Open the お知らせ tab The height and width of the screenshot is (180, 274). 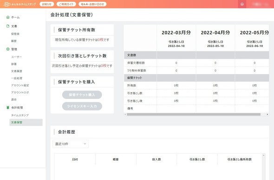[46, 4]
